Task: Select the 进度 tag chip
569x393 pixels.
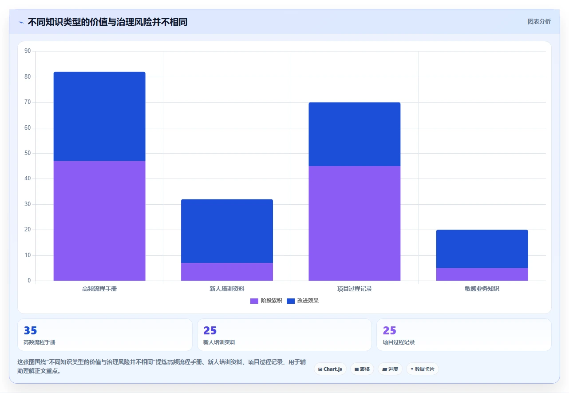Action: (390, 369)
